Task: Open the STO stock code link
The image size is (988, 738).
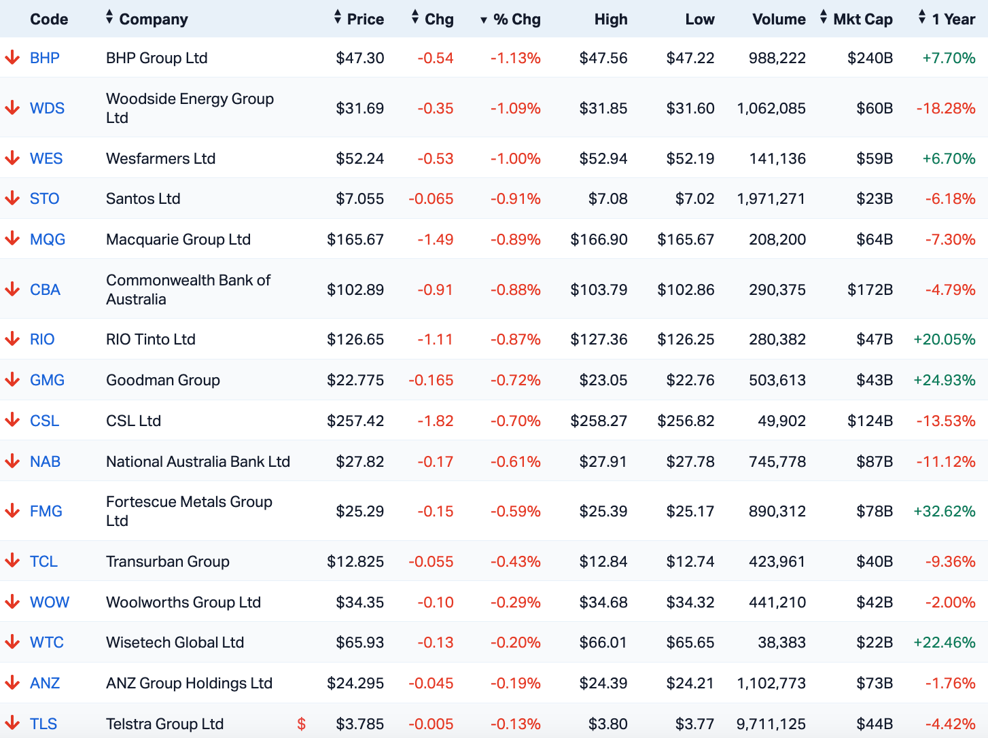Action: click(x=45, y=198)
